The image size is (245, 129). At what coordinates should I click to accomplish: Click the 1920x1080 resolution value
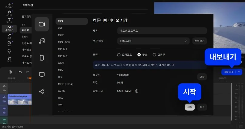[x=123, y=75]
